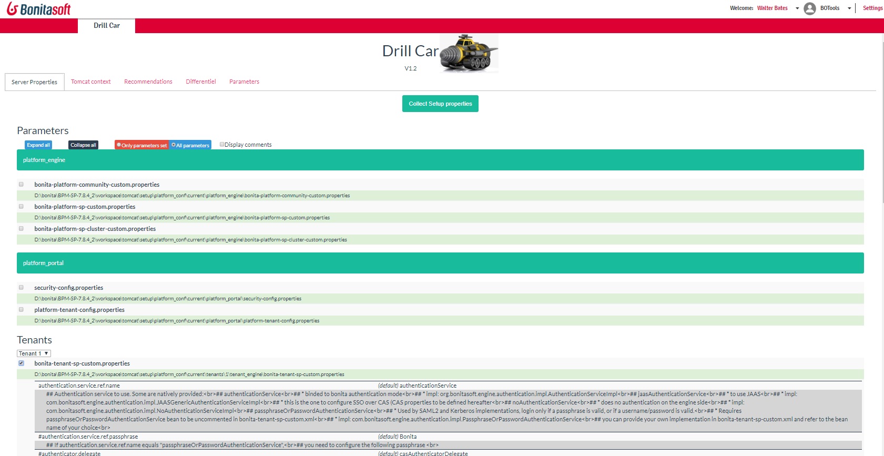The height and width of the screenshot is (456, 884).
Task: Click the Bonitasoft logo
Action: coord(38,9)
